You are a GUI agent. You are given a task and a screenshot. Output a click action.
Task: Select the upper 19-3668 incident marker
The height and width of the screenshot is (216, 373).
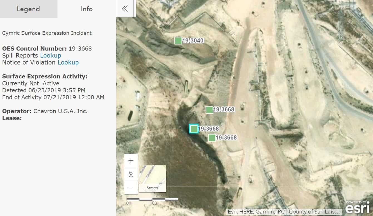[x=209, y=110]
